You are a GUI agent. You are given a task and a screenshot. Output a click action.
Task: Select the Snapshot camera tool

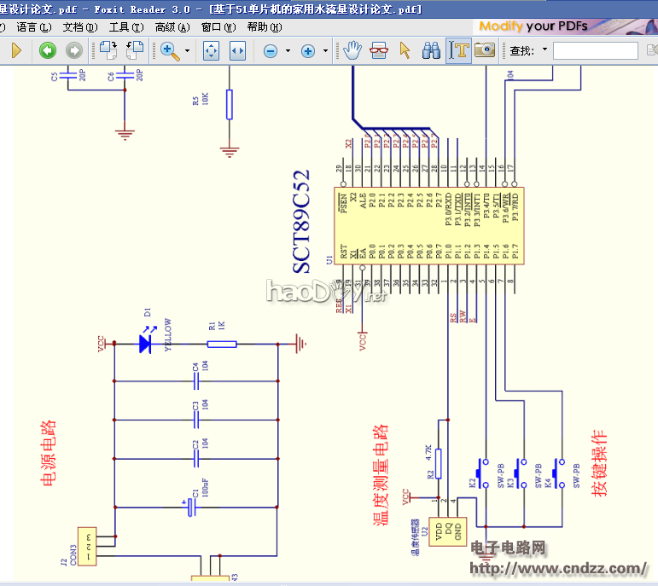point(485,51)
